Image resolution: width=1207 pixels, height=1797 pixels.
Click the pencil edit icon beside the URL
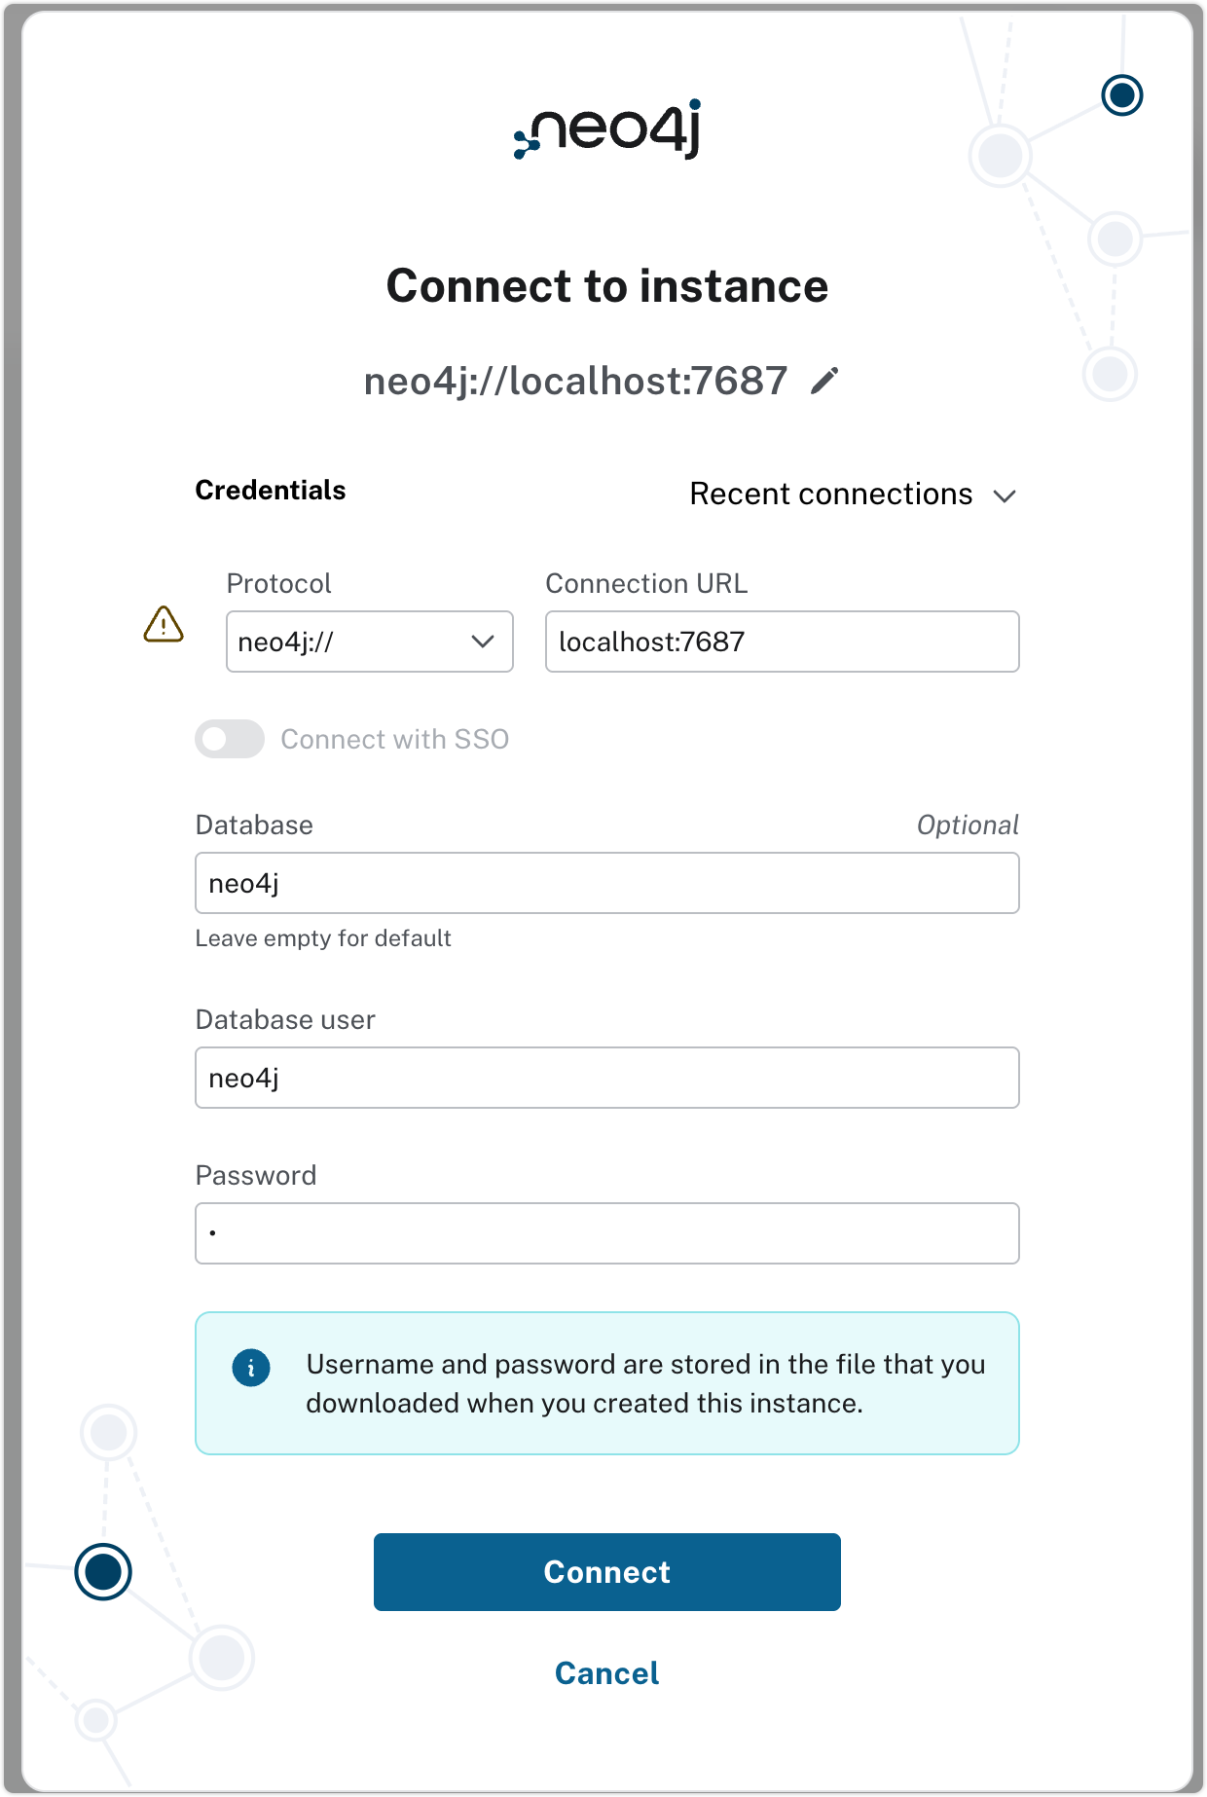tap(824, 382)
